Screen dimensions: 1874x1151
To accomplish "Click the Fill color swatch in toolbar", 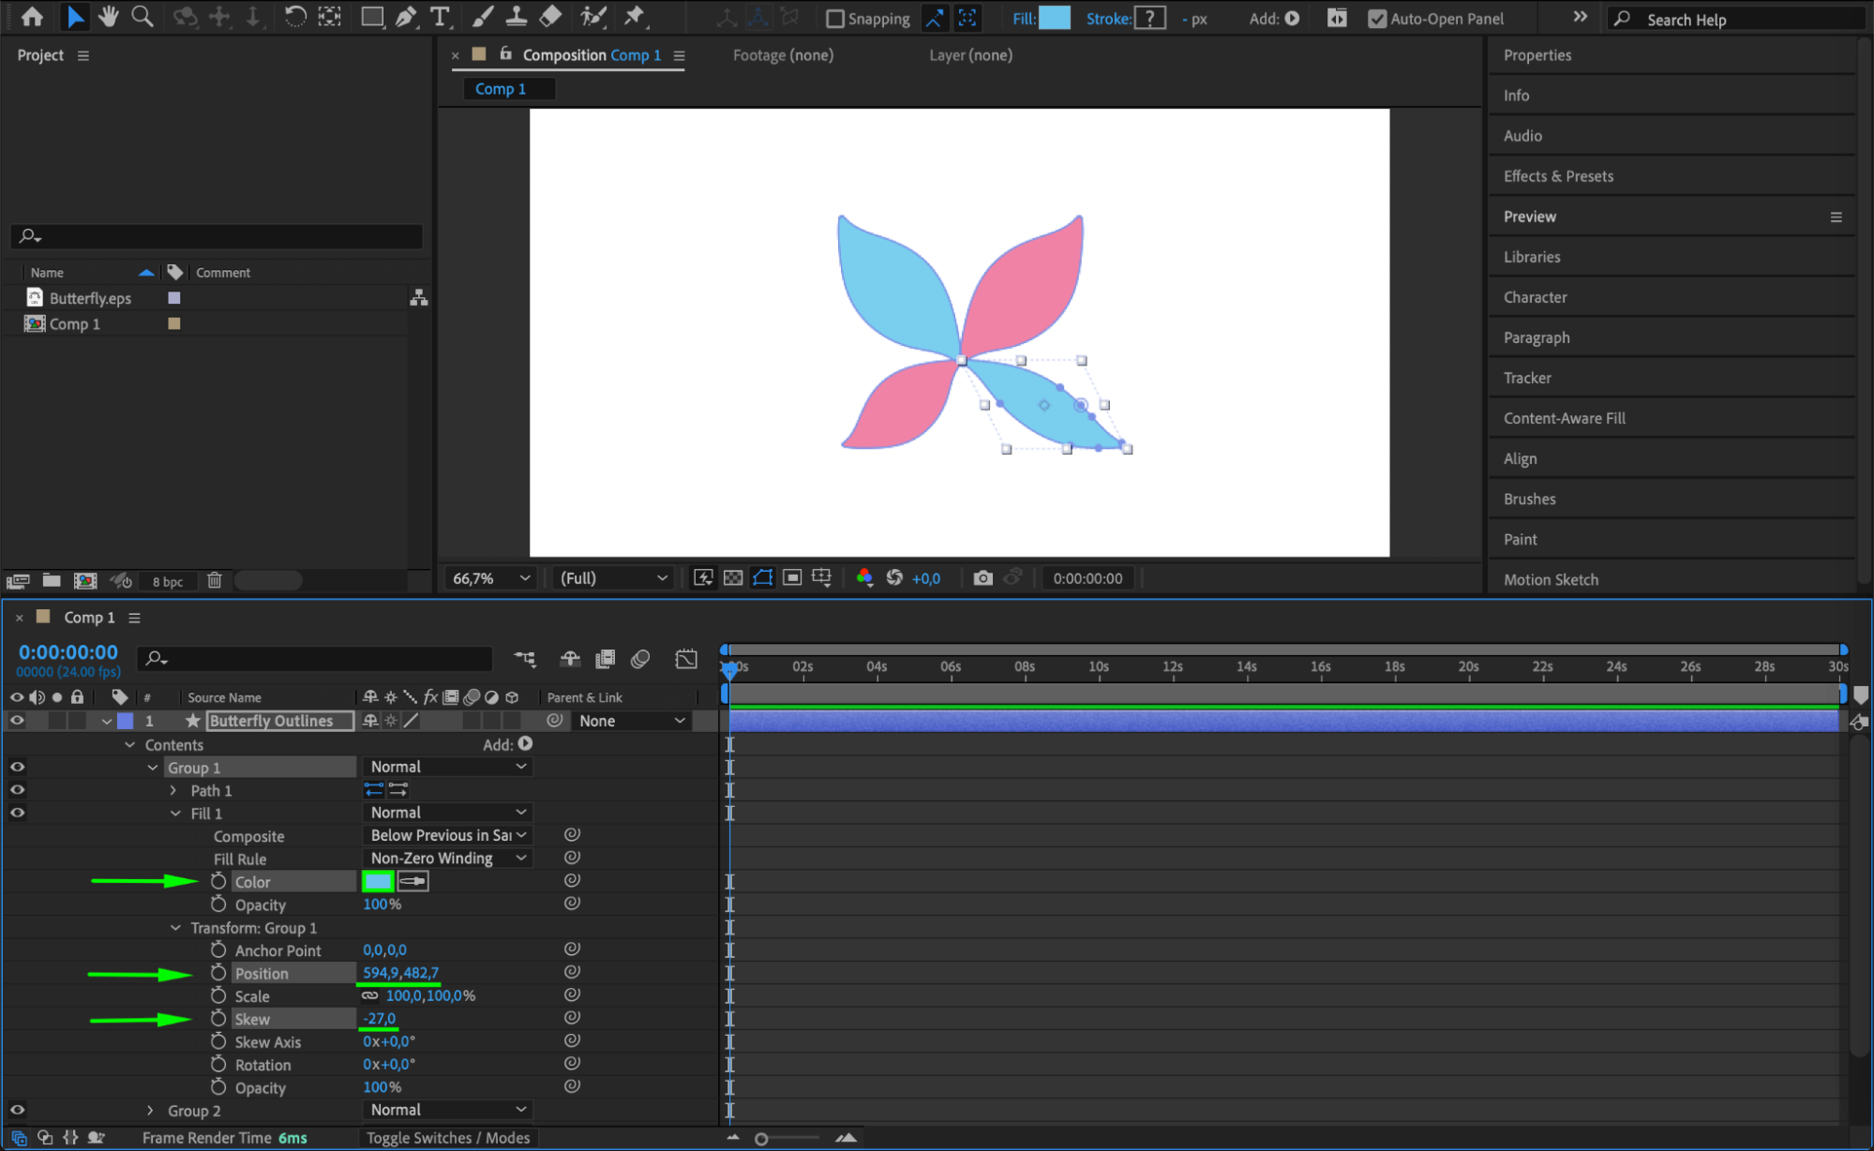I will pos(1055,18).
